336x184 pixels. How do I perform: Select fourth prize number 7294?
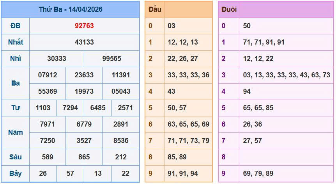[x=70, y=107]
